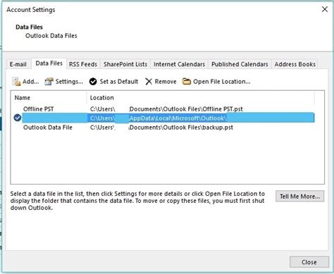Go to the SharePoint Lists tab
Screen dimensions: 334x274
[x=125, y=64]
